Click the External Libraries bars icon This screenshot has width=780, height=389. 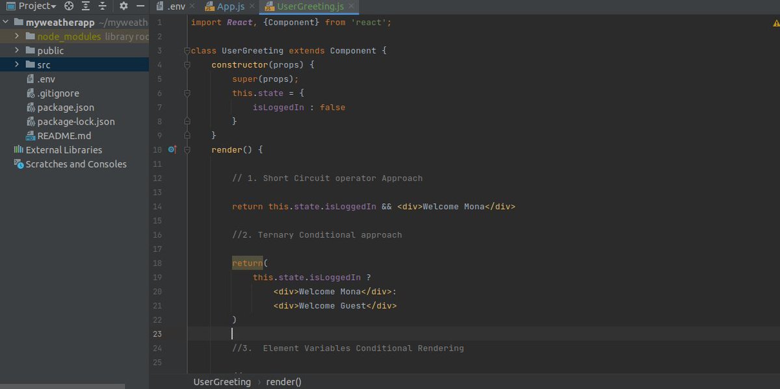pyautogui.click(x=18, y=150)
